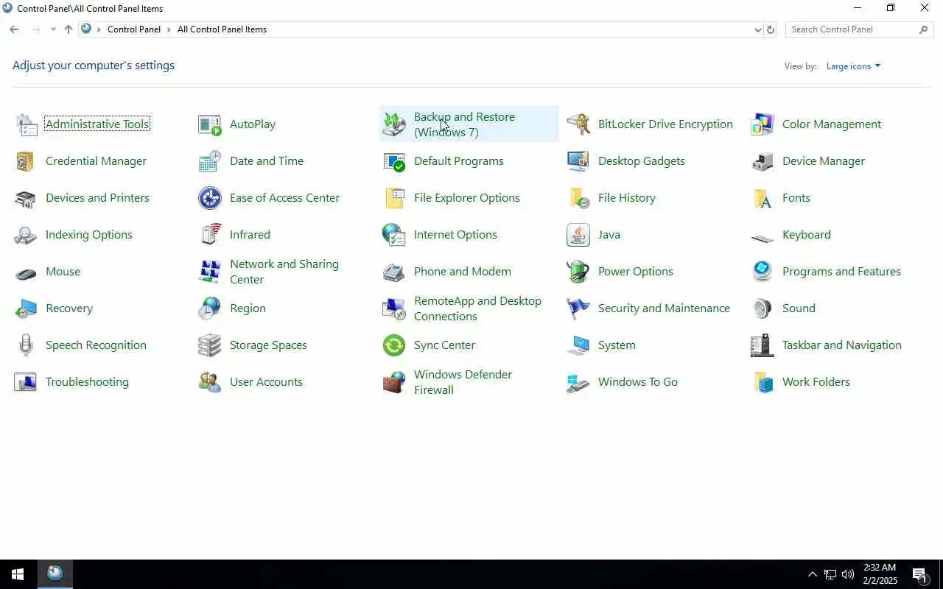Open the taskbar clock and date
The height and width of the screenshot is (589, 943).
880,574
